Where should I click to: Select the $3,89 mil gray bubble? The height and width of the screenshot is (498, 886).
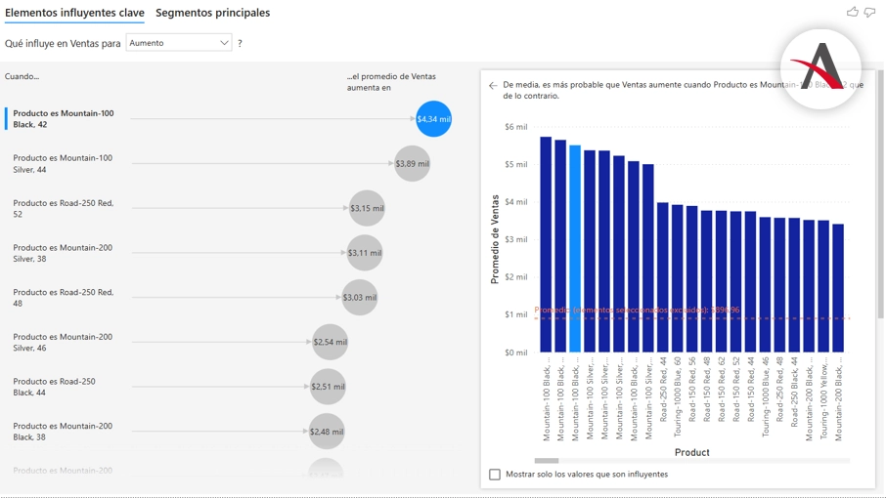click(x=412, y=164)
